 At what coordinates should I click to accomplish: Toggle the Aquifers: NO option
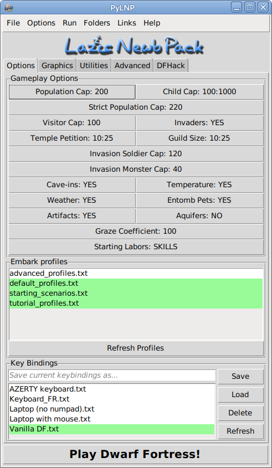199,216
